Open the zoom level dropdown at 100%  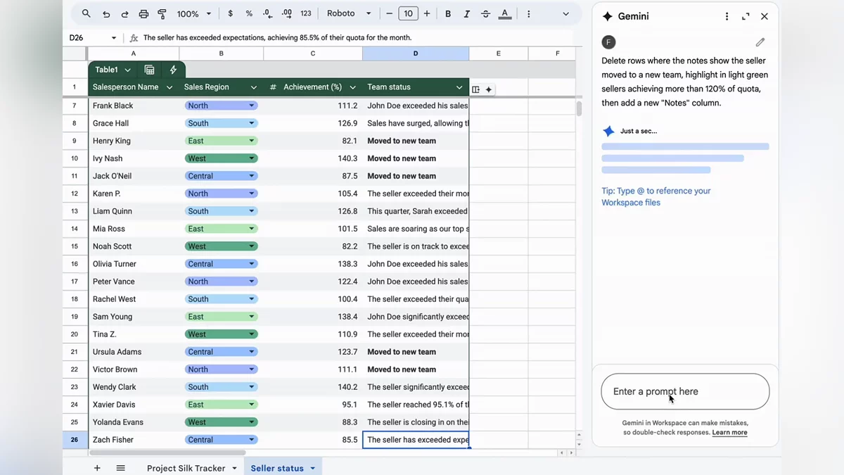194,14
